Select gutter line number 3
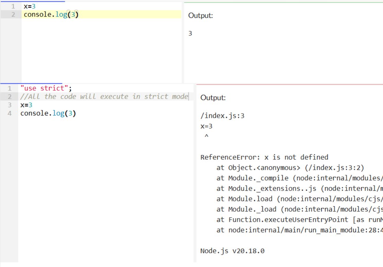This screenshot has height=267, width=383. point(10,105)
